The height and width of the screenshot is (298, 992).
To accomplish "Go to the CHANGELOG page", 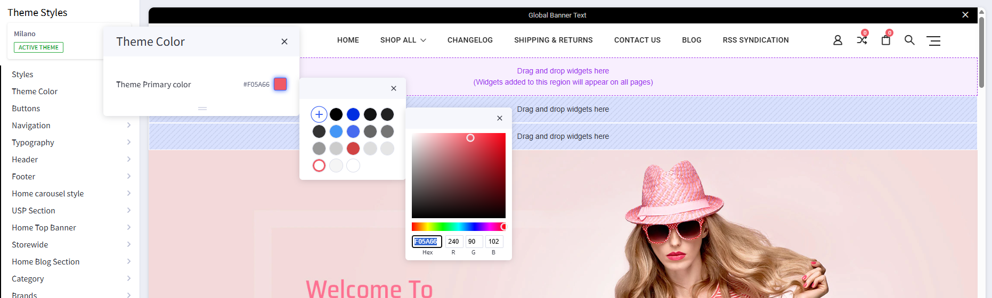I will pyautogui.click(x=470, y=40).
